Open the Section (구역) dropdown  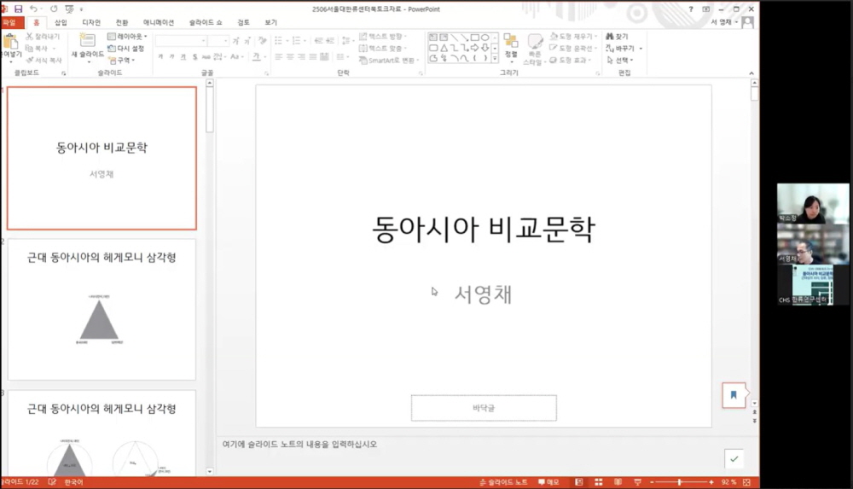pos(121,60)
